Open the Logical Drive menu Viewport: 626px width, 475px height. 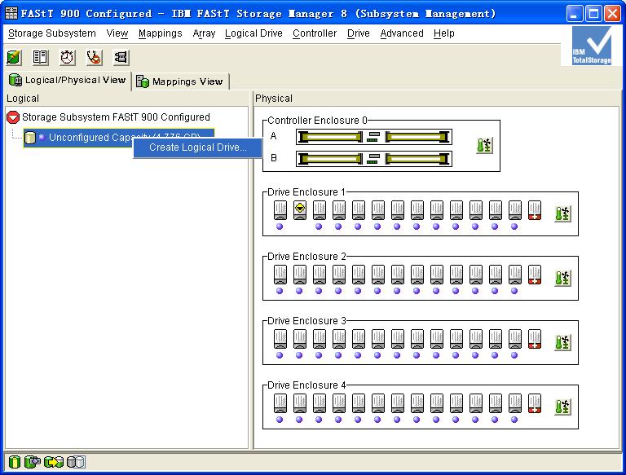(x=253, y=33)
